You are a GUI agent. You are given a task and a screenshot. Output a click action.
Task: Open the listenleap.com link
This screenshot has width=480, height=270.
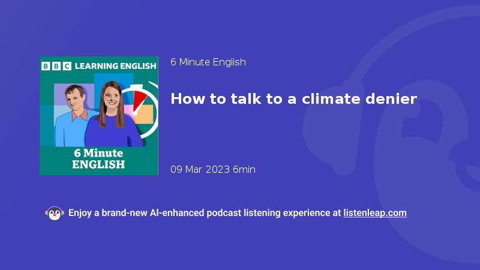(x=375, y=213)
